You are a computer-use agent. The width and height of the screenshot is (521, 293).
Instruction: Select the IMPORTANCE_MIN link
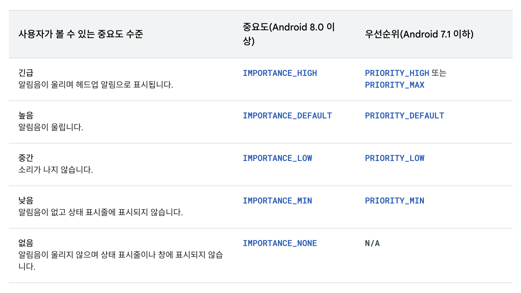[277, 201]
